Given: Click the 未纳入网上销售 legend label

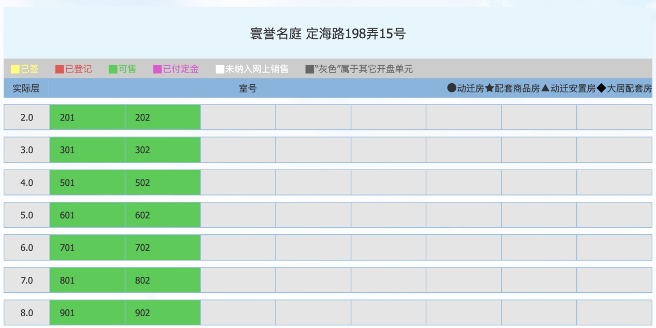Looking at the screenshot, I should tap(257, 69).
